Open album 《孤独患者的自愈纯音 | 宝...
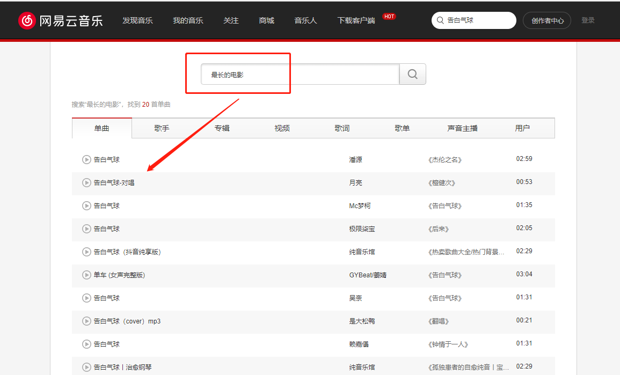 [469, 367]
